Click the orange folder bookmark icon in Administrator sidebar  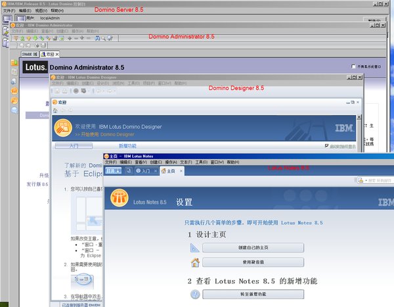[x=14, y=62]
